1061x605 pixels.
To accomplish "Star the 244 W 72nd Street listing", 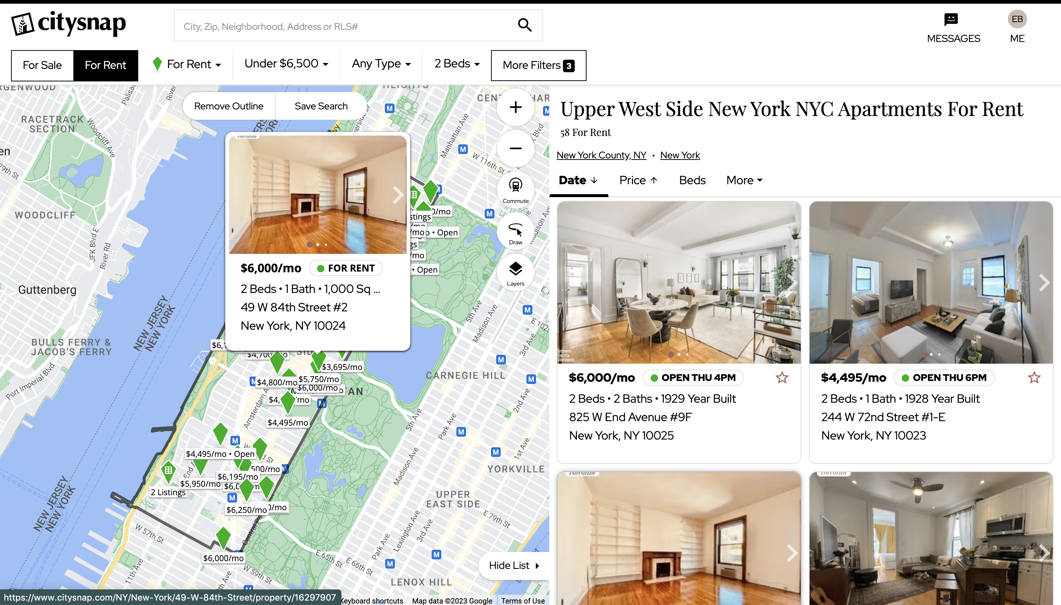I will (x=1034, y=378).
